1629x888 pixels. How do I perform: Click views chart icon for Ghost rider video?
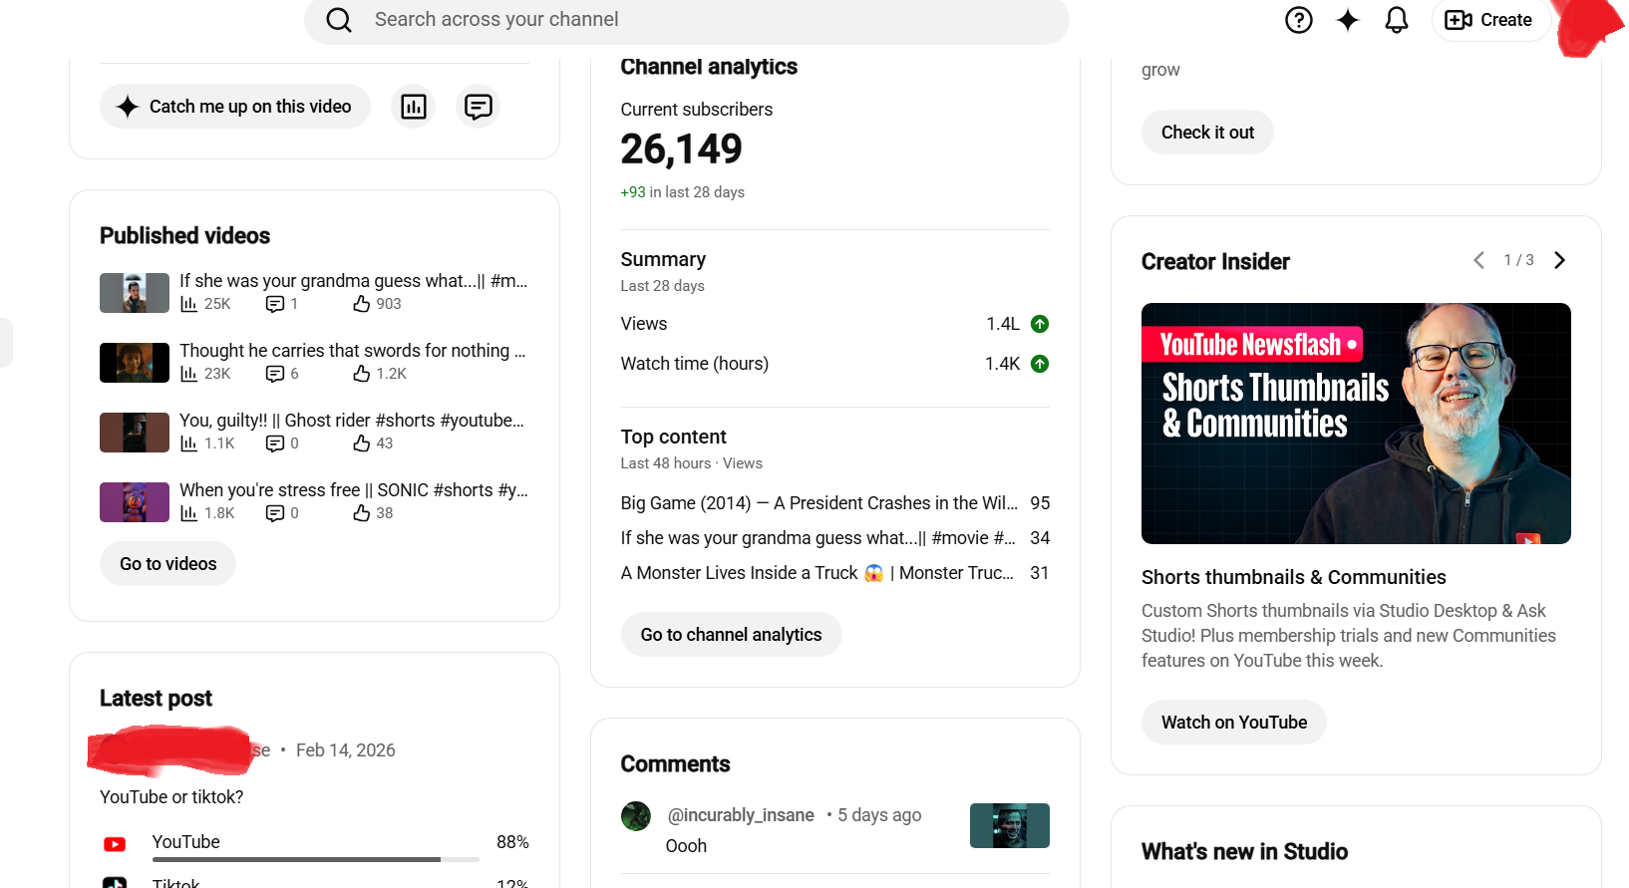[x=188, y=444]
